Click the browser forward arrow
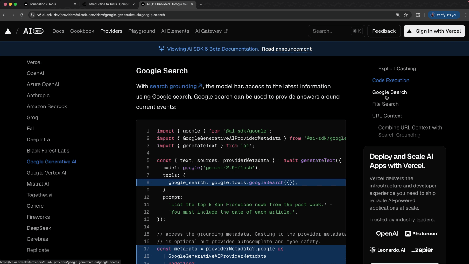The width and height of the screenshot is (469, 264). [13, 15]
